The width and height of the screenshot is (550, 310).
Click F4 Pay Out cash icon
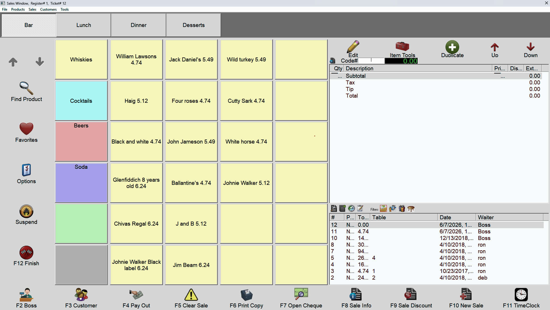136,294
